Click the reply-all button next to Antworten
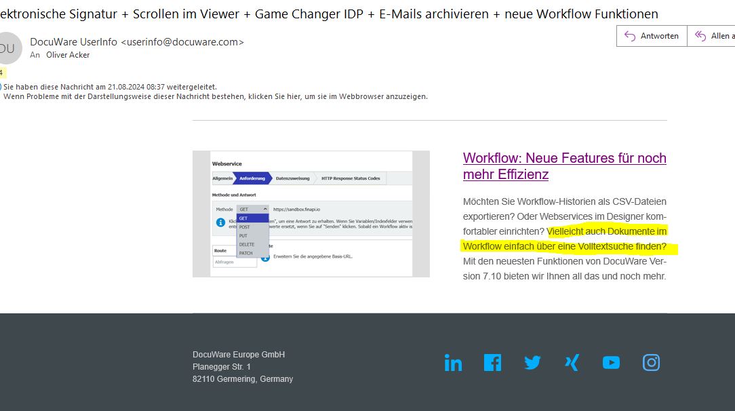 713,36
